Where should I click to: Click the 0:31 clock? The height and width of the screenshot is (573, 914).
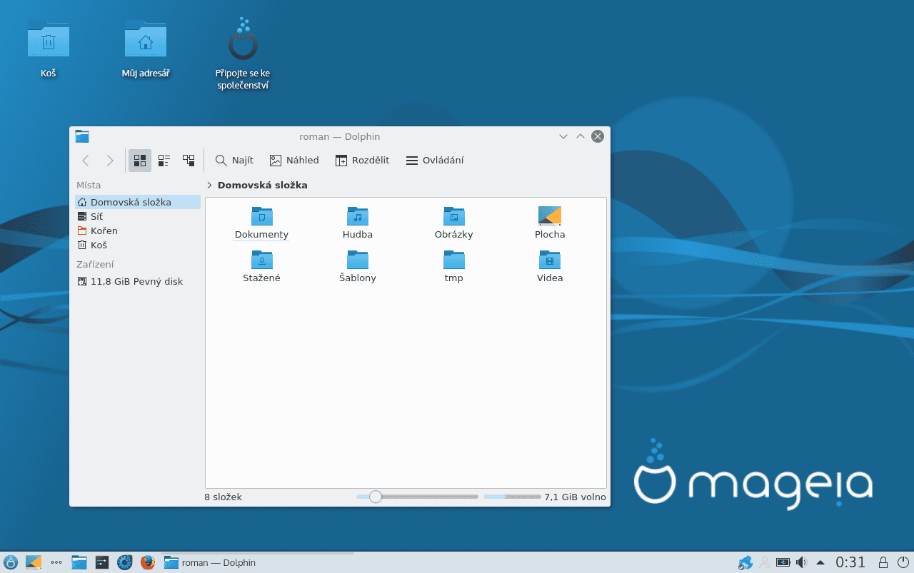click(850, 562)
